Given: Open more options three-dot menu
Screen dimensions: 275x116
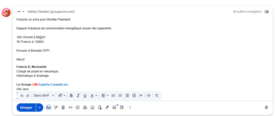Looking at the screenshot, I should coord(130,107).
